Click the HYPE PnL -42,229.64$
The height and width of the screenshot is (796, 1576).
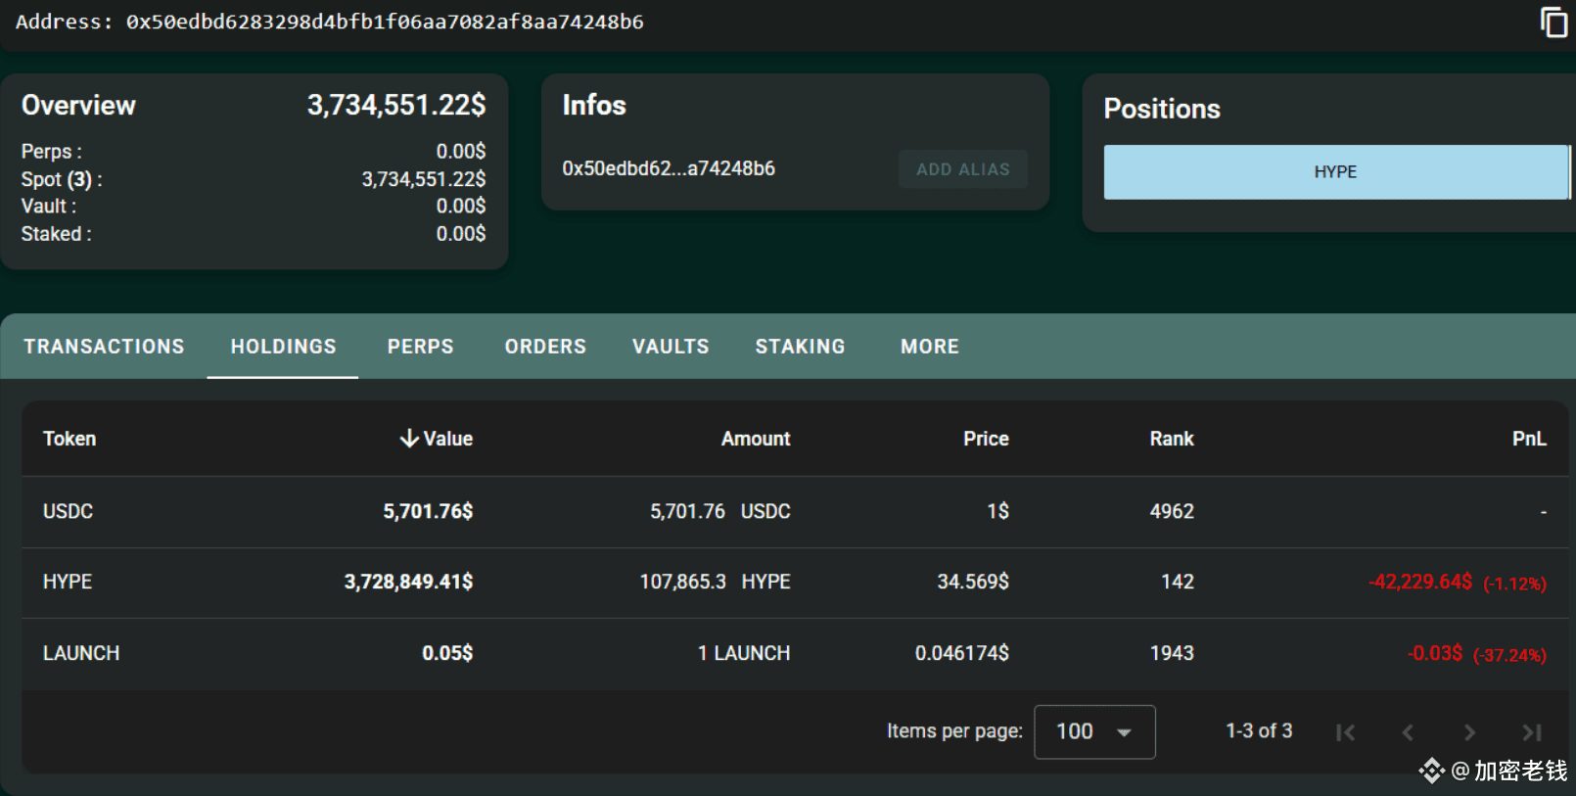[1420, 582]
